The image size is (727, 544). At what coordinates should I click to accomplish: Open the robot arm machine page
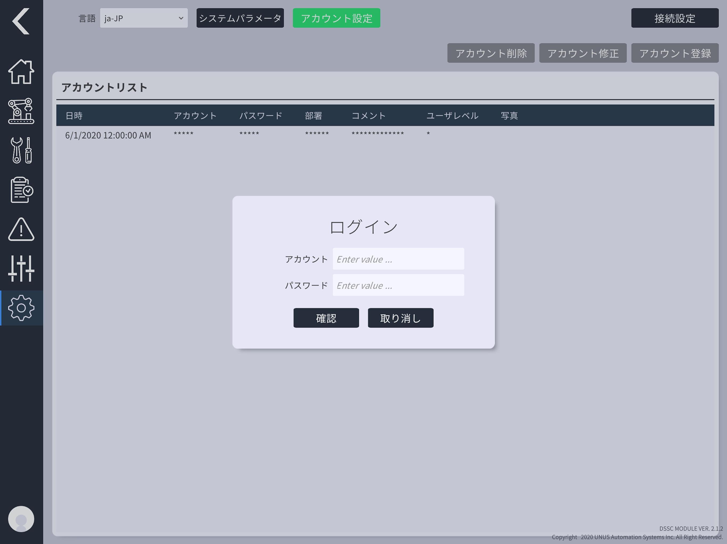(21, 111)
